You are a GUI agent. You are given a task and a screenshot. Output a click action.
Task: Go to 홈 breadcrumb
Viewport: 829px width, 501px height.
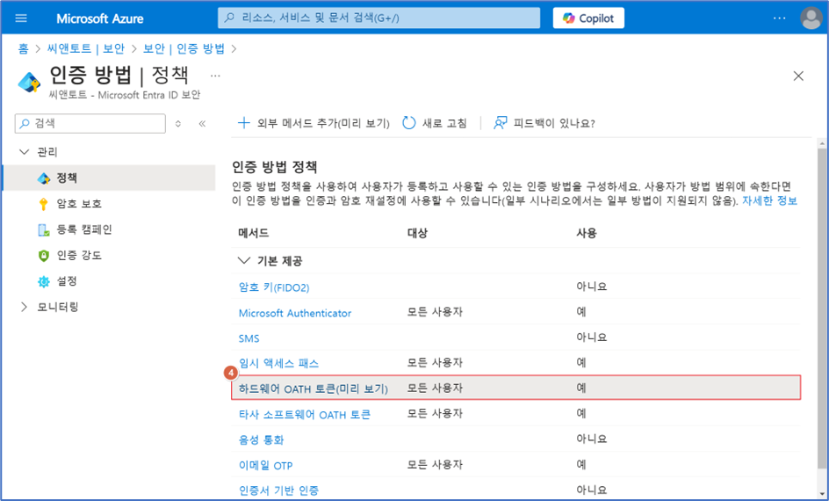pos(23,48)
